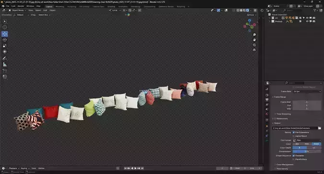The width and height of the screenshot is (324, 174).
Task: Expand the Color Management panel
Action: (x=284, y=165)
